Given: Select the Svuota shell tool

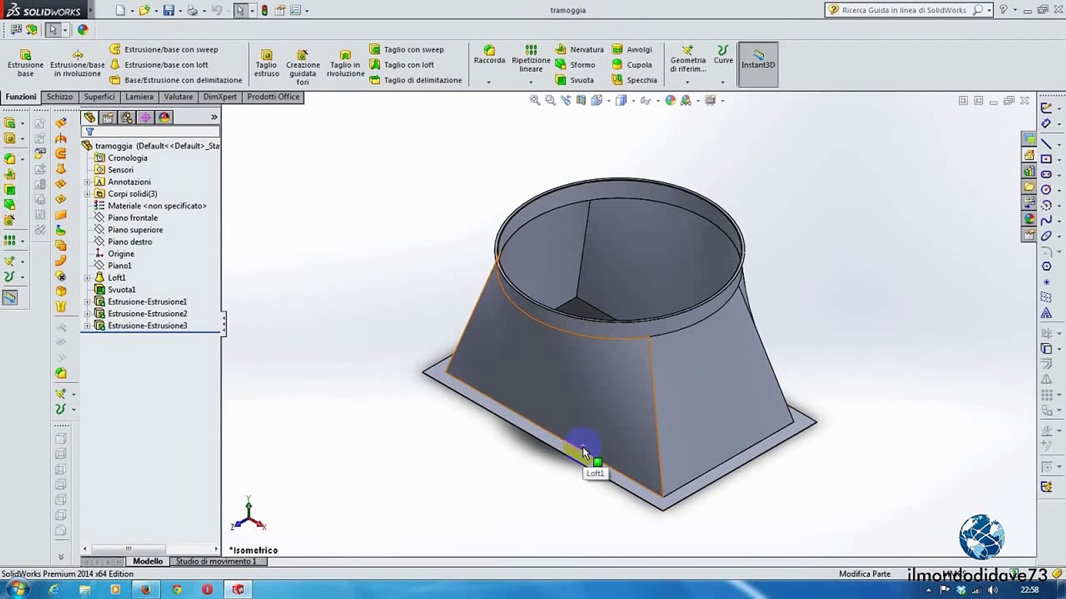Looking at the screenshot, I should pyautogui.click(x=561, y=80).
